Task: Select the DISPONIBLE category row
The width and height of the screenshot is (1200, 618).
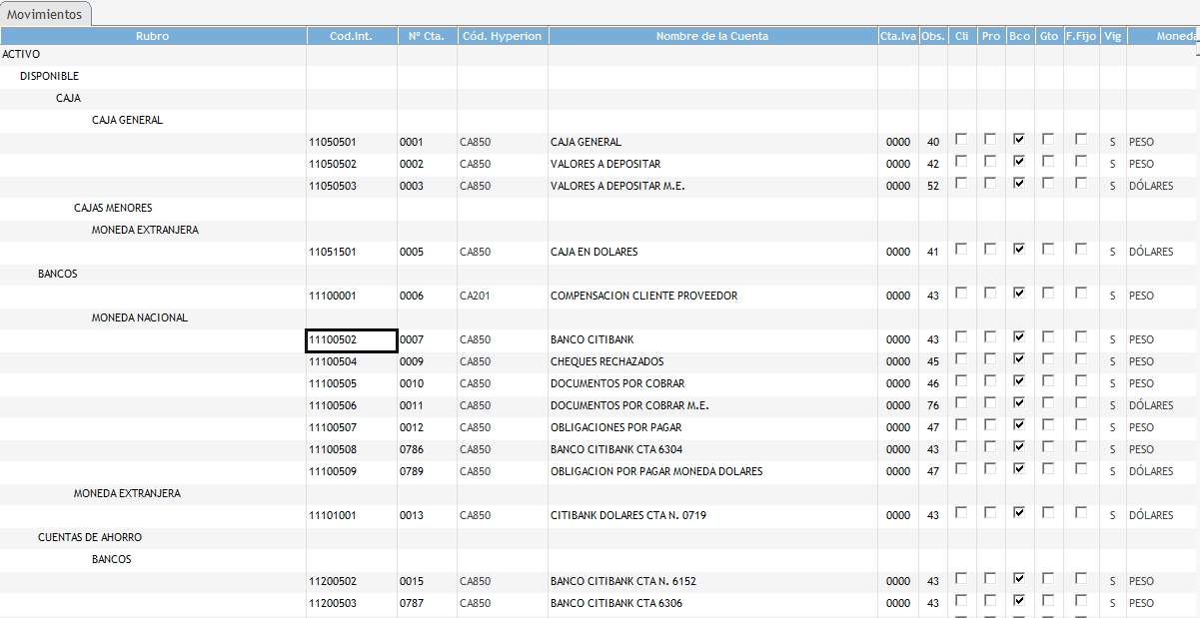Action: [x=49, y=76]
